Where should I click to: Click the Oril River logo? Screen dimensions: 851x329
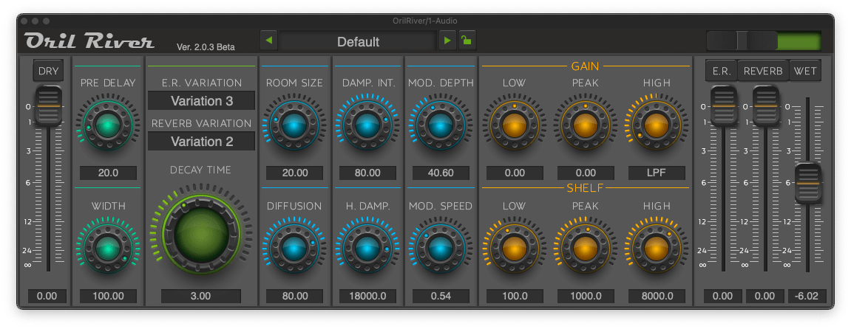coord(89,41)
